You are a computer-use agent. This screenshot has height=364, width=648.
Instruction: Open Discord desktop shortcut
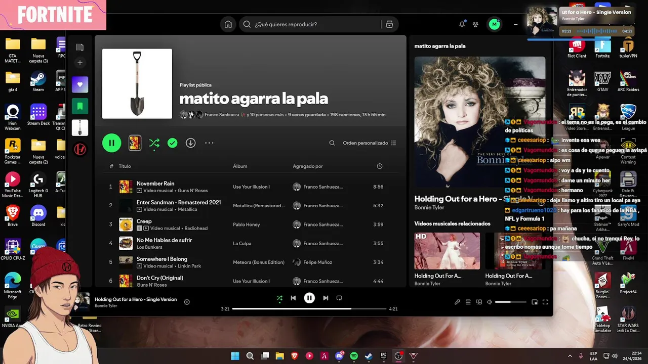click(x=38, y=215)
